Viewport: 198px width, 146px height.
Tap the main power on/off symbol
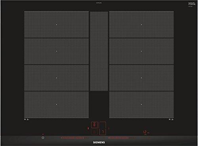43,138
